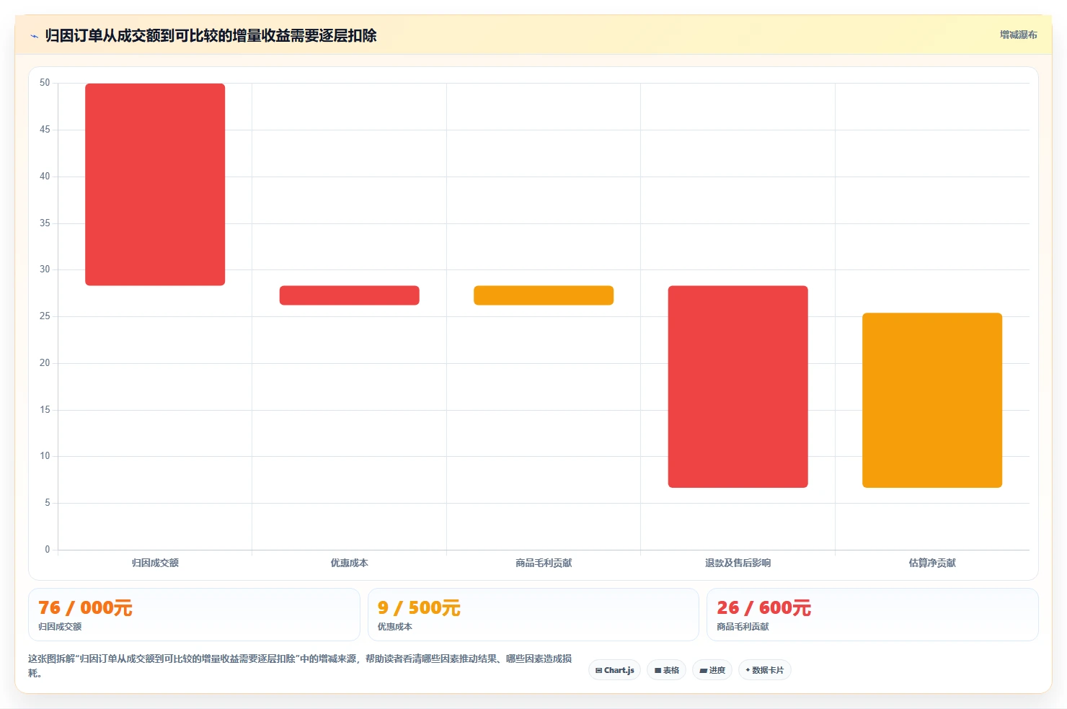This screenshot has height=709, width=1067.
Task: Click the x-axis label 优惠成本
Action: point(350,563)
